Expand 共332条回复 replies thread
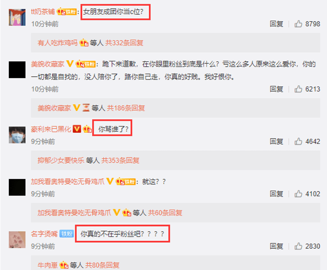The width and height of the screenshot is (327, 270). click(124, 43)
